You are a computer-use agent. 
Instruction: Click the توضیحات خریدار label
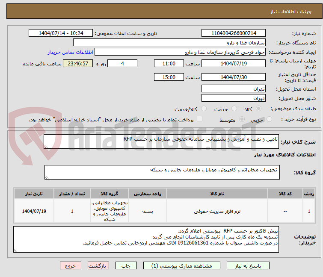click(x=305, y=240)
